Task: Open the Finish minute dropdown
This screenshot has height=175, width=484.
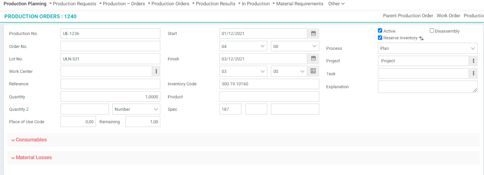Action: pyautogui.click(x=289, y=71)
